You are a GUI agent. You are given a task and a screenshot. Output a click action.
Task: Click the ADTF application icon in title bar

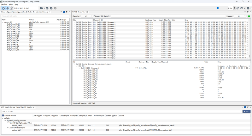click(2, 2)
